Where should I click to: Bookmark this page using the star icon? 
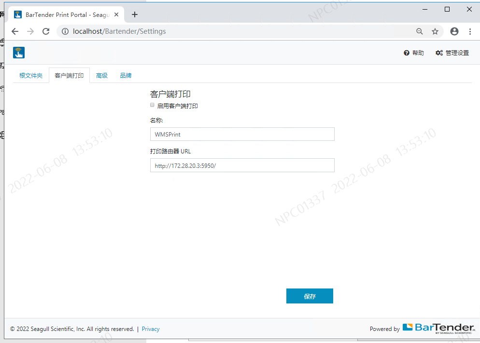435,31
